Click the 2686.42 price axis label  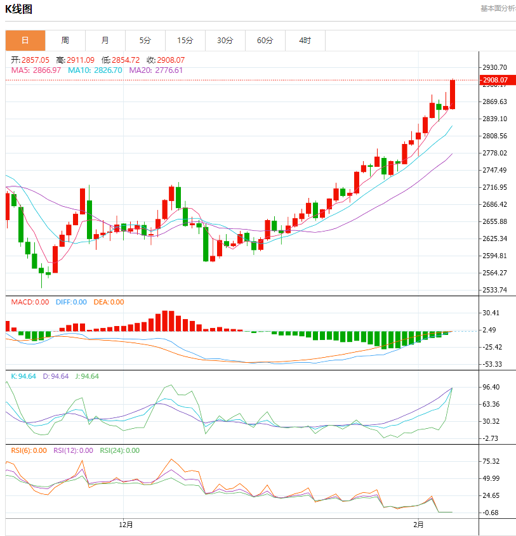pos(494,204)
